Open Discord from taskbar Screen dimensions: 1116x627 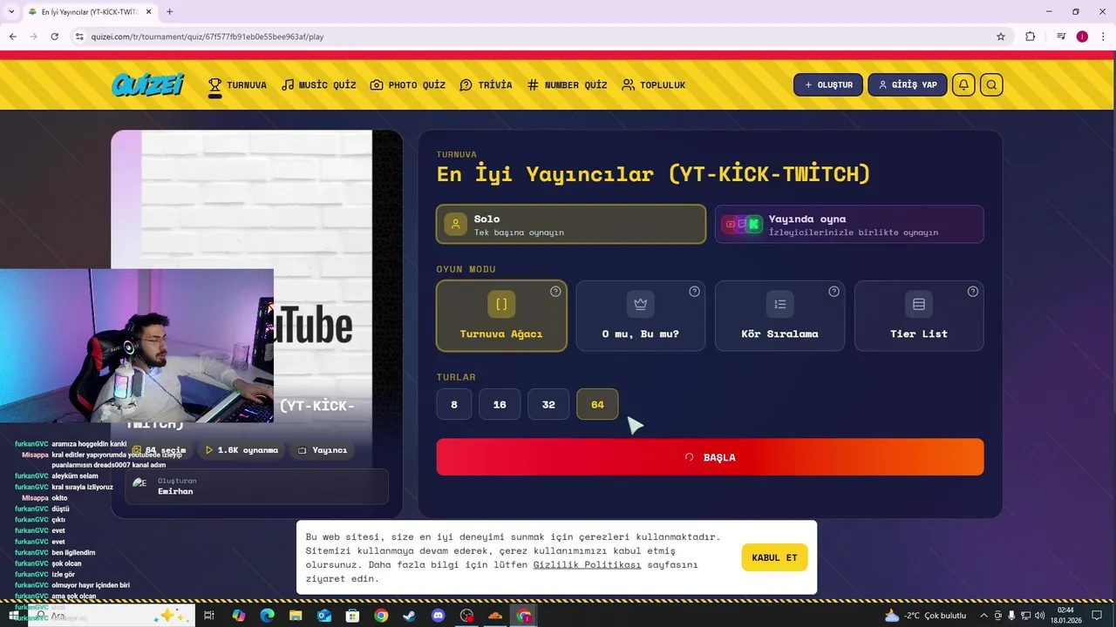[x=439, y=616]
